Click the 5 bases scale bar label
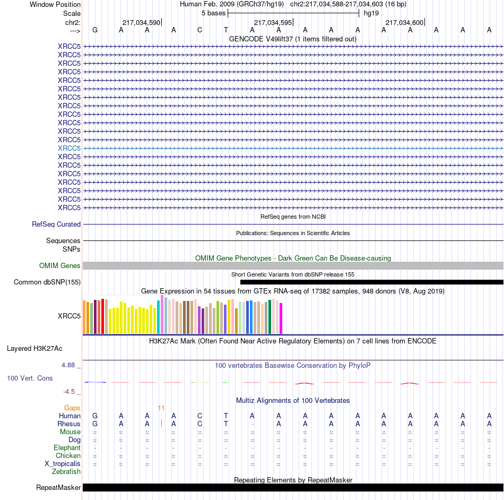 pyautogui.click(x=213, y=13)
